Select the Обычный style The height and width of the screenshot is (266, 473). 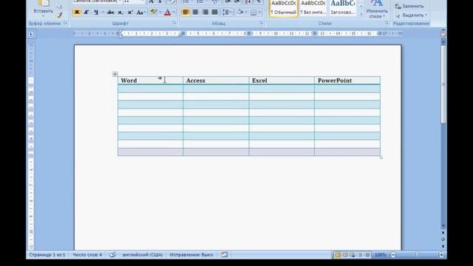point(283,8)
